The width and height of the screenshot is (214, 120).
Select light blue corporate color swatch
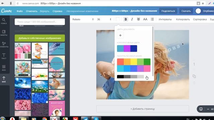(x=120, y=48)
